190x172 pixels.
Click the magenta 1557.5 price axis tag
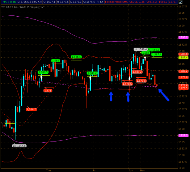183,135
